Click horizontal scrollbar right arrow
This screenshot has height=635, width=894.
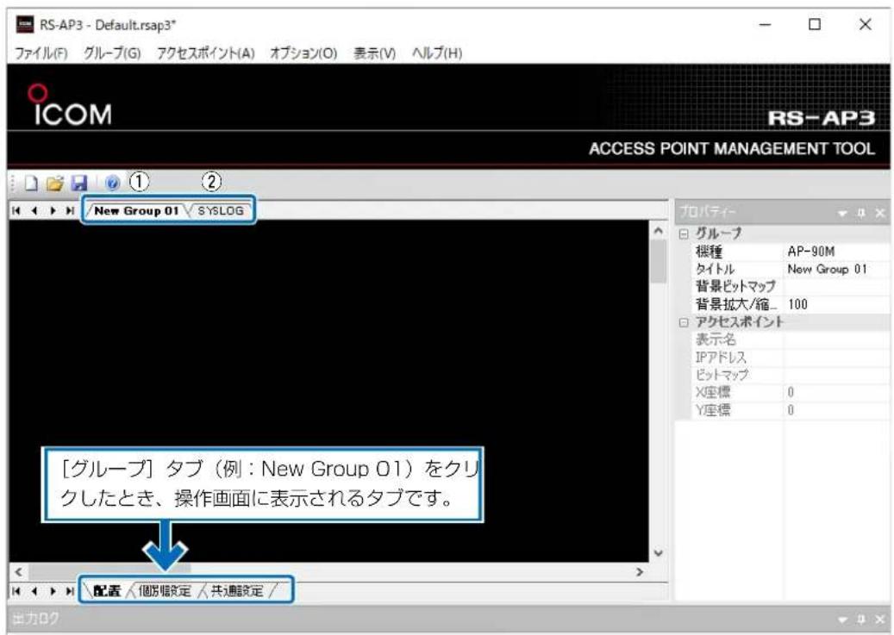pyautogui.click(x=640, y=572)
